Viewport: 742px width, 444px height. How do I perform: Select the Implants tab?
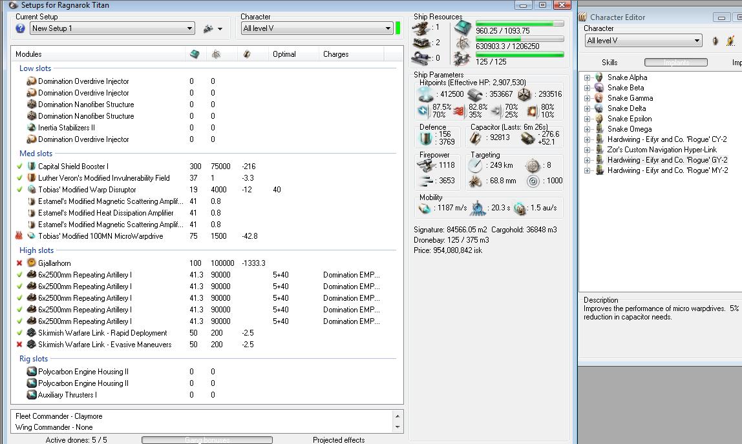[x=675, y=63]
